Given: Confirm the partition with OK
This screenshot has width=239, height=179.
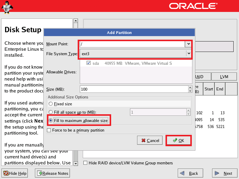Looking at the screenshot, I should point(178,140).
